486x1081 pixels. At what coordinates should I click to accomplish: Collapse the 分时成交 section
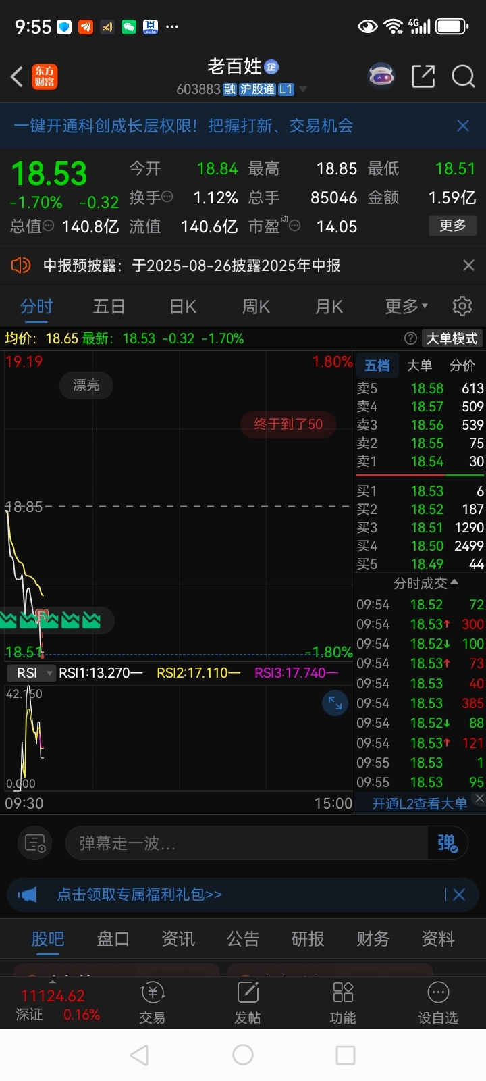click(x=427, y=583)
